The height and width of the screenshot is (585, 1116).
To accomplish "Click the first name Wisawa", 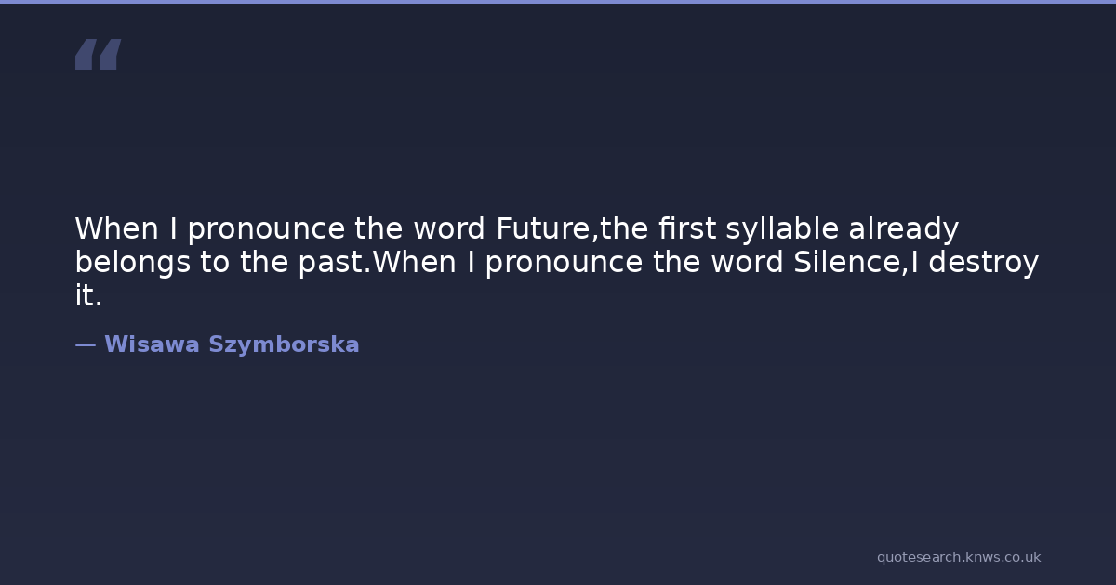I will click(x=151, y=345).
